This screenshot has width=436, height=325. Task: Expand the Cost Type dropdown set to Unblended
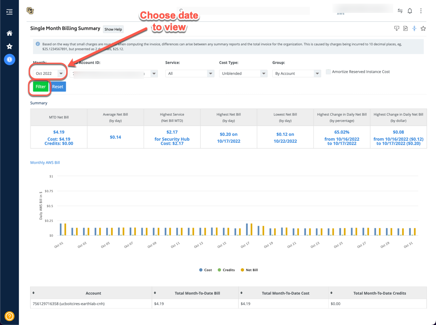click(x=243, y=74)
